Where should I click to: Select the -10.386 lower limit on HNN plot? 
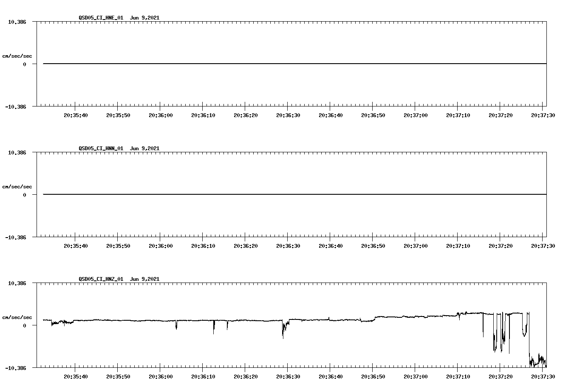point(16,237)
